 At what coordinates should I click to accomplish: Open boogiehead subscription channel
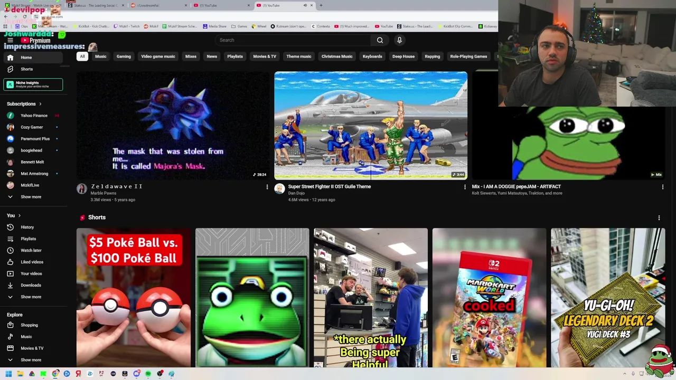tap(33, 150)
